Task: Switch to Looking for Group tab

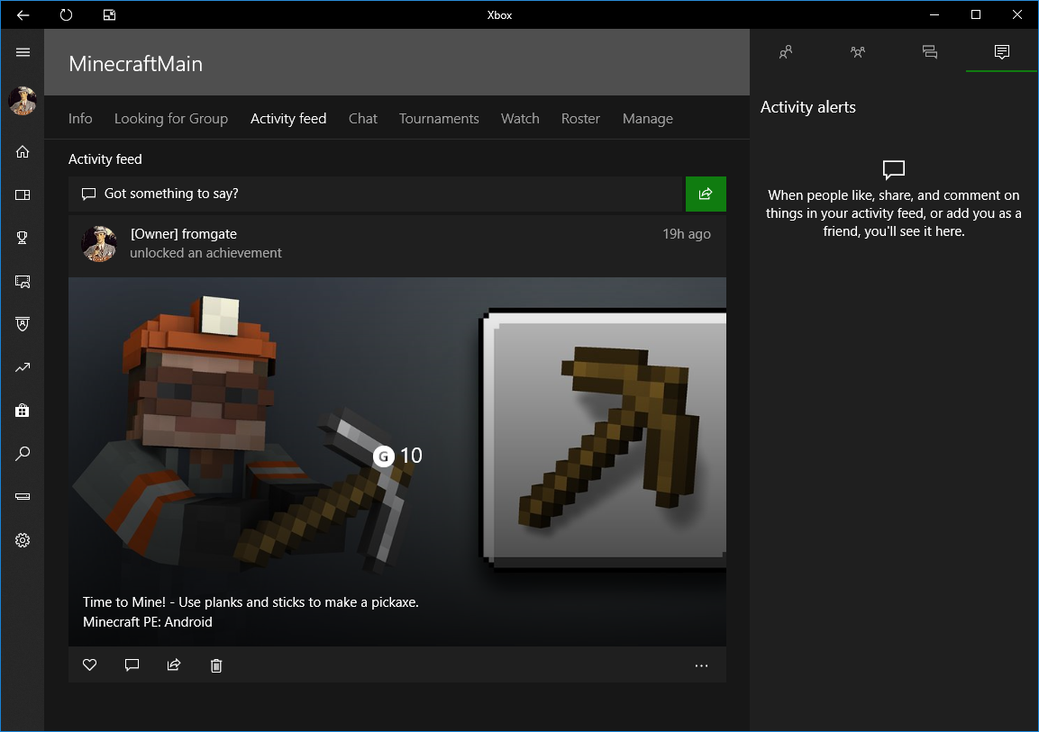Action: [170, 119]
